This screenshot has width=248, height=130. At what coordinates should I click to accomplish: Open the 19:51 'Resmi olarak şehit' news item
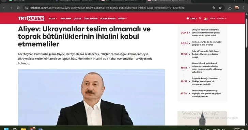(x=202, y=68)
